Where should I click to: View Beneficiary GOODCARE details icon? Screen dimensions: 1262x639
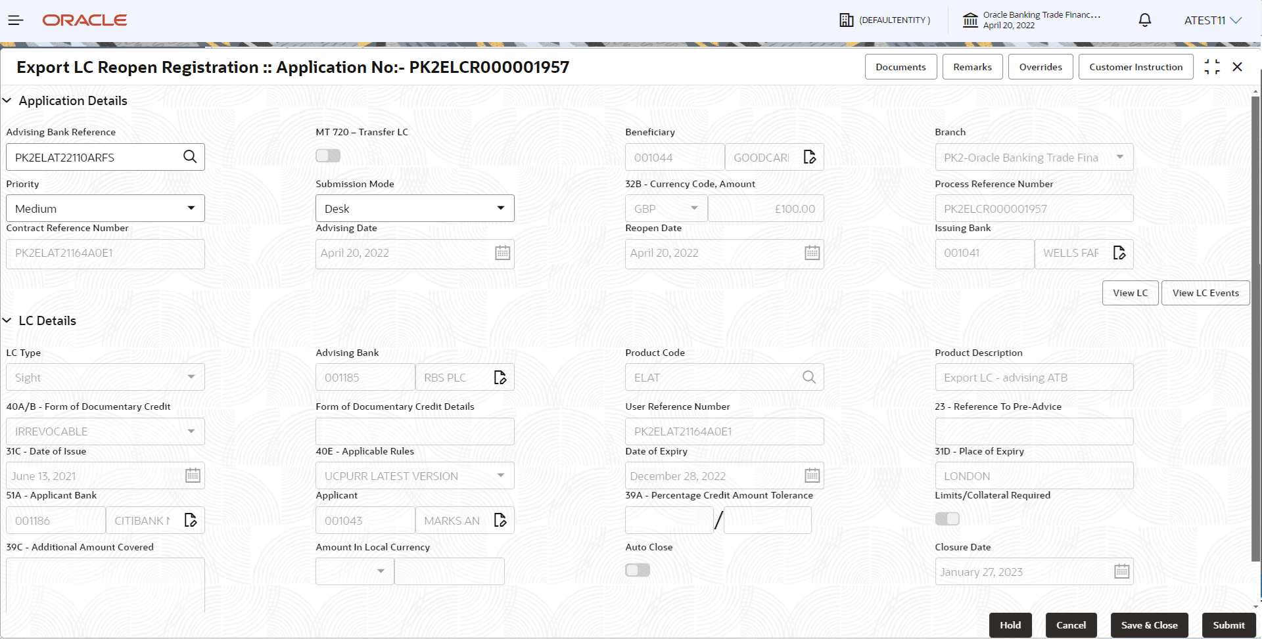point(809,157)
